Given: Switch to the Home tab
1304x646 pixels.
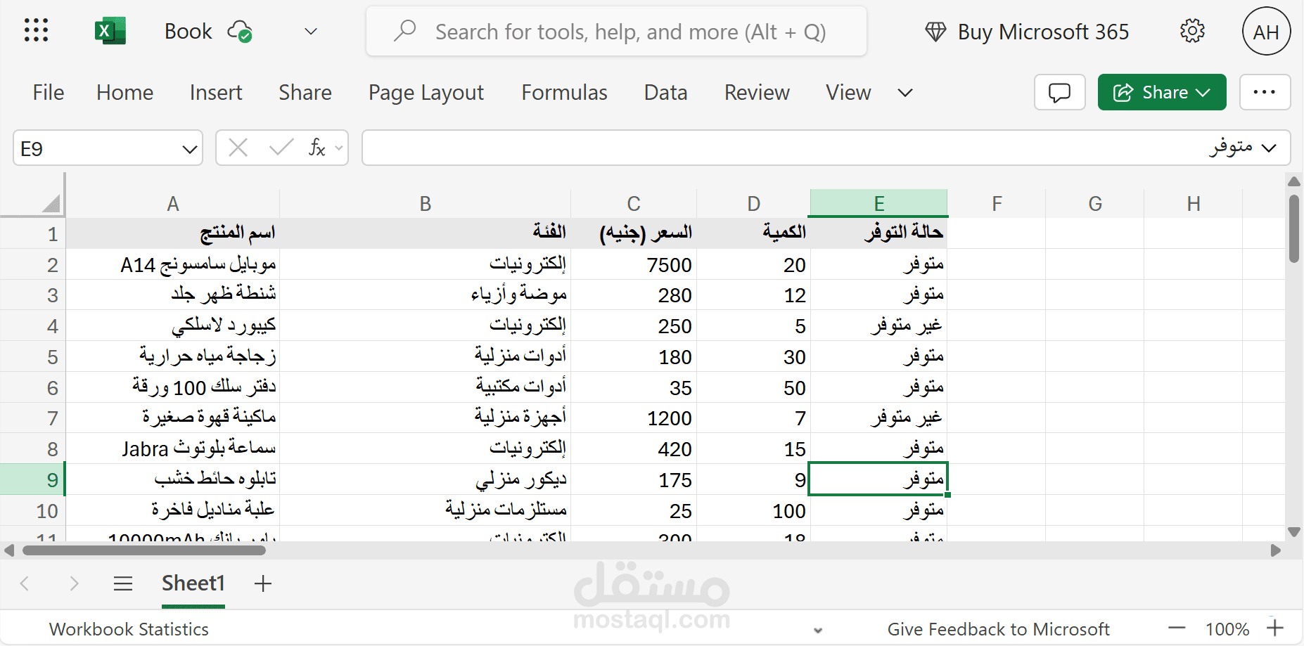Looking at the screenshot, I should (125, 93).
